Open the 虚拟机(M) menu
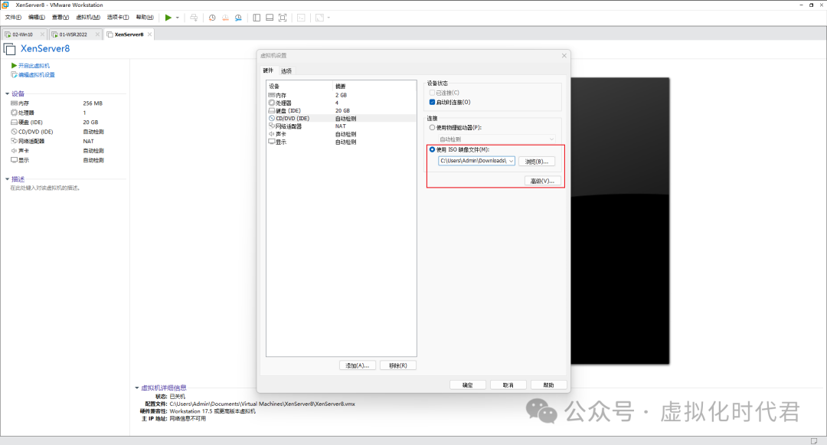The image size is (827, 445). (x=88, y=17)
